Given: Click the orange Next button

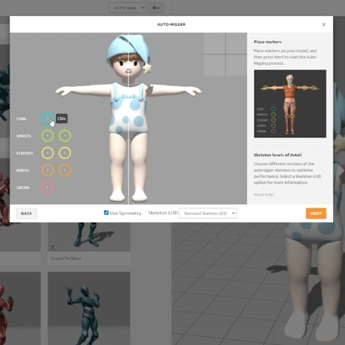Looking at the screenshot, I should pyautogui.click(x=316, y=213).
